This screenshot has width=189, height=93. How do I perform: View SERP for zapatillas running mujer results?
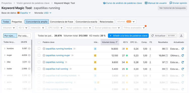click(167, 56)
